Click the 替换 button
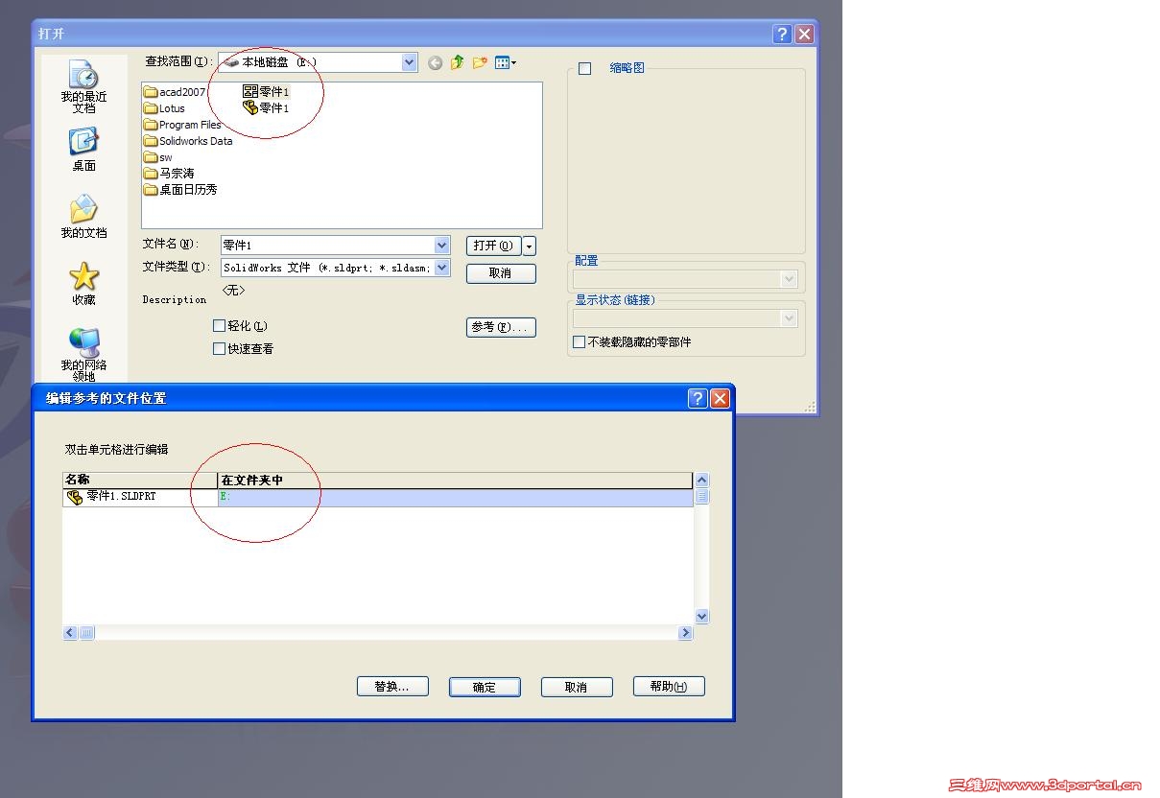Screen dimensions: 1160x798 pos(391,687)
